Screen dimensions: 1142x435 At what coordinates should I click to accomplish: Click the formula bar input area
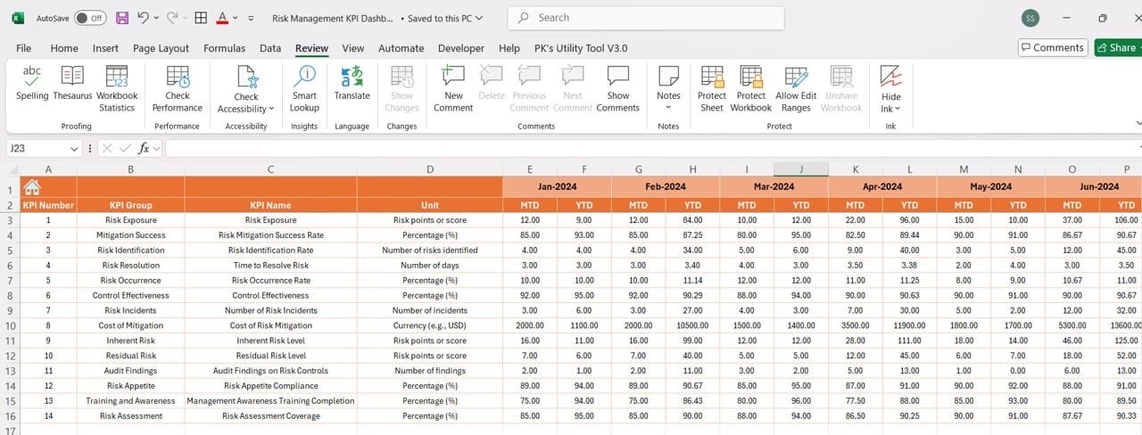(651, 149)
